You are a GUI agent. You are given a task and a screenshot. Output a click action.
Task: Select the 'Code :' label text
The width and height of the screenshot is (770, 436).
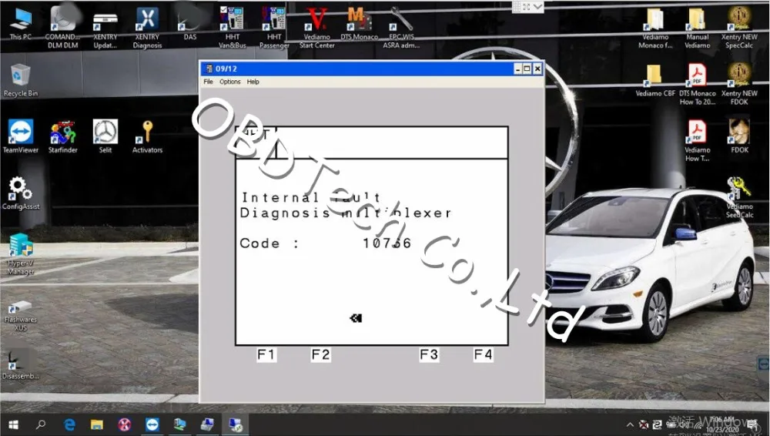pyautogui.click(x=269, y=243)
